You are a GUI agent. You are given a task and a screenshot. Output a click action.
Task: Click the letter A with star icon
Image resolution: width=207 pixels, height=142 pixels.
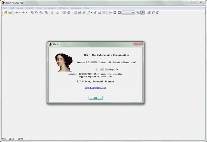(x=84, y=12)
